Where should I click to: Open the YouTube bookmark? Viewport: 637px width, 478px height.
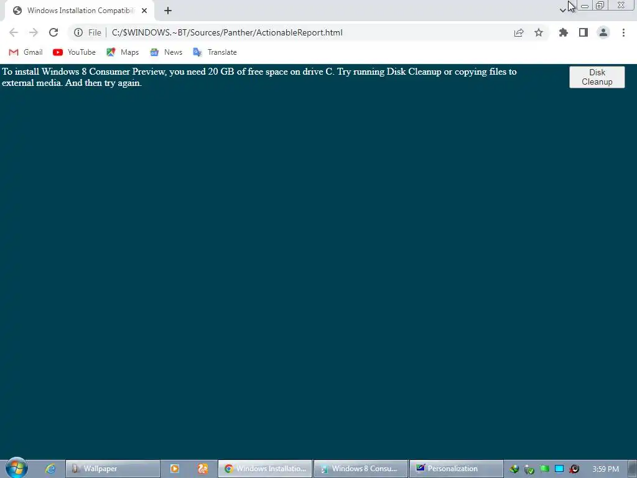(x=75, y=52)
